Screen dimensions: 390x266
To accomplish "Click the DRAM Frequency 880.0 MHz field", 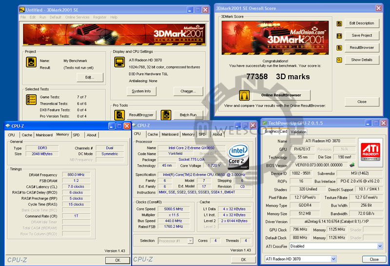I will (x=76, y=175).
